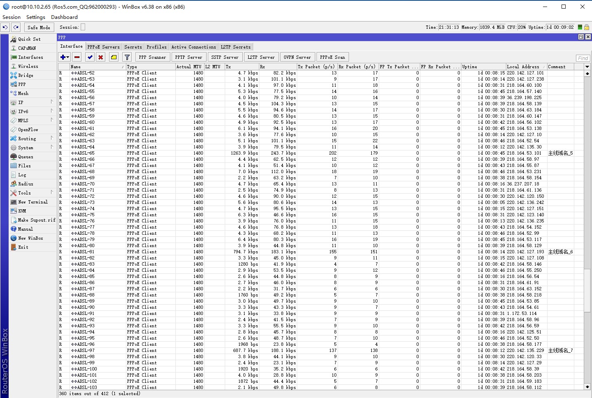Launch New WinBox
The height and width of the screenshot is (398, 592).
pyautogui.click(x=33, y=238)
